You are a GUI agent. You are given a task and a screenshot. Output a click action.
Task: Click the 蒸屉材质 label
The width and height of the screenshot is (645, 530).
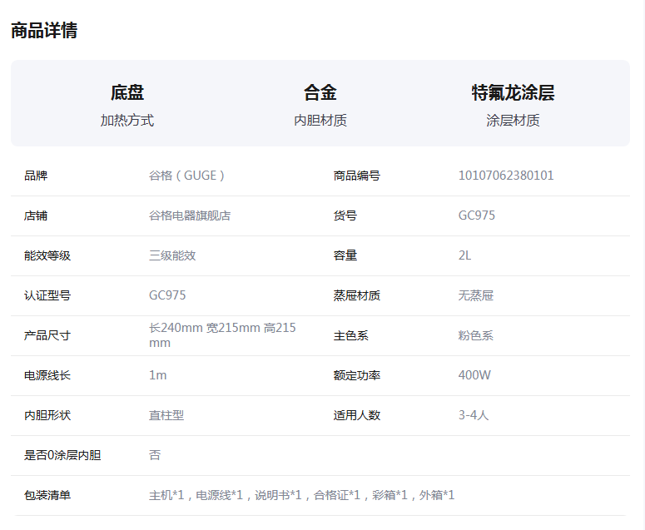(357, 295)
